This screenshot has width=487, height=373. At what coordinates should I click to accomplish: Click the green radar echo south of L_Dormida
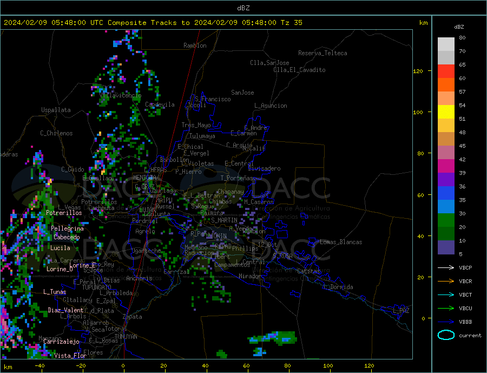click(x=273, y=338)
